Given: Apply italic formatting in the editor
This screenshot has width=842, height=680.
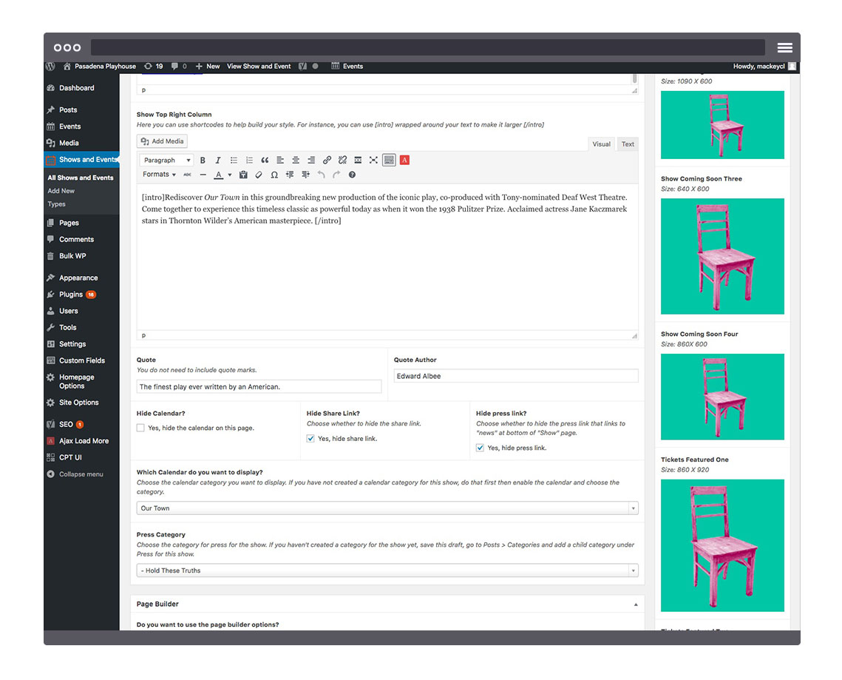Looking at the screenshot, I should point(218,161).
